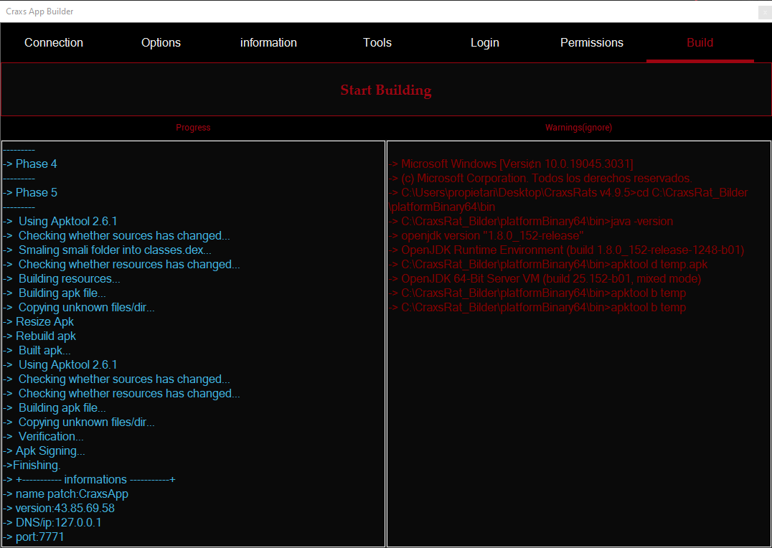The height and width of the screenshot is (548, 772).
Task: Select the 'DNS/ip:127.0.0.1' line
Action: tap(52, 522)
